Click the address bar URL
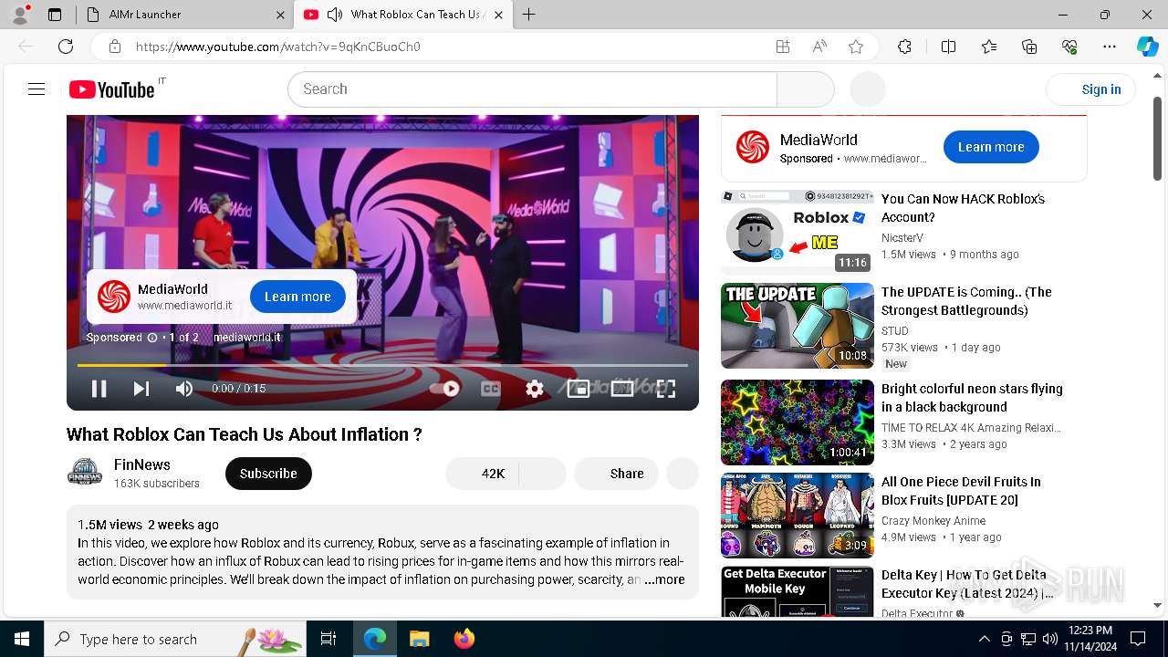 click(278, 47)
